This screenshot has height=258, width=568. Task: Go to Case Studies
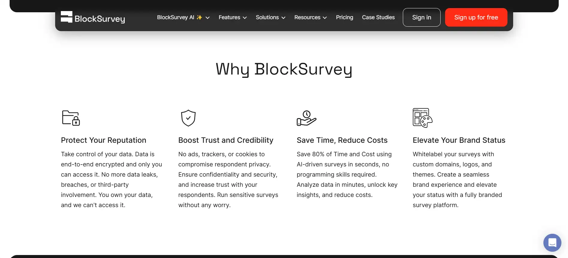(378, 17)
